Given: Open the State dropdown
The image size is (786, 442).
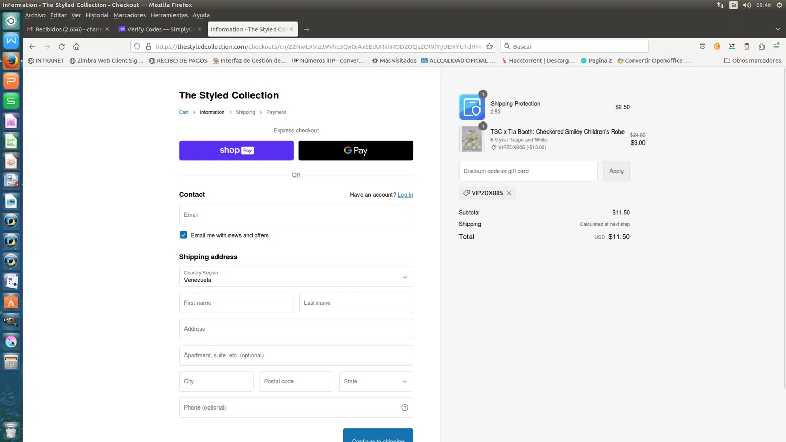Looking at the screenshot, I should [376, 381].
